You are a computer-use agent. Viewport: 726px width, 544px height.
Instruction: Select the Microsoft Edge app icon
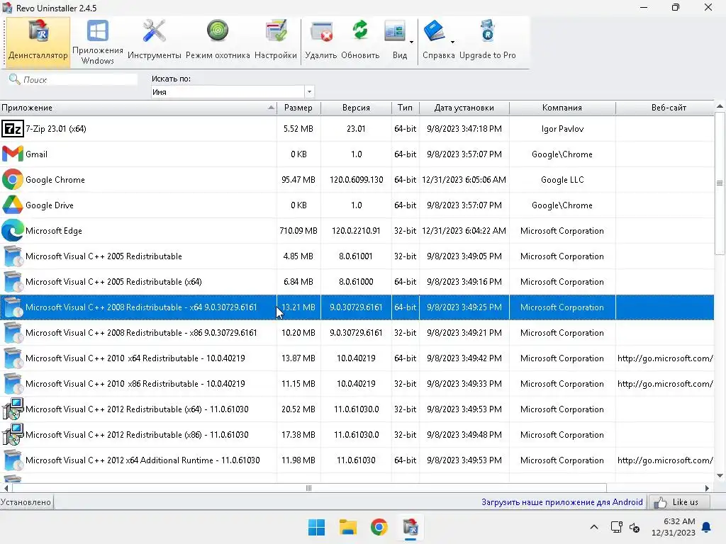coord(13,230)
